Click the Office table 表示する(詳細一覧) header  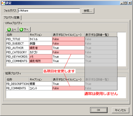(x=101, y=35)
